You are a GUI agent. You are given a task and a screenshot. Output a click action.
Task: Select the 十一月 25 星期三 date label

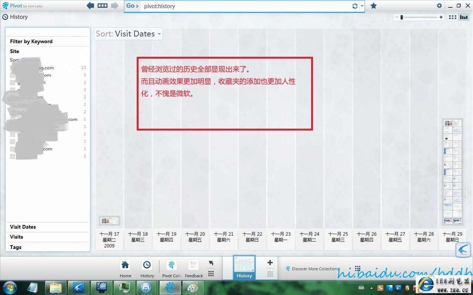click(338, 240)
